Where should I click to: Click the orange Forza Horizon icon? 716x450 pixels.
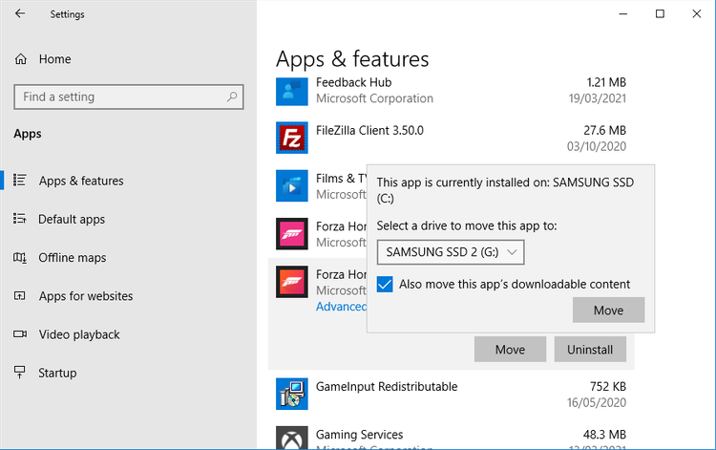[x=292, y=282]
